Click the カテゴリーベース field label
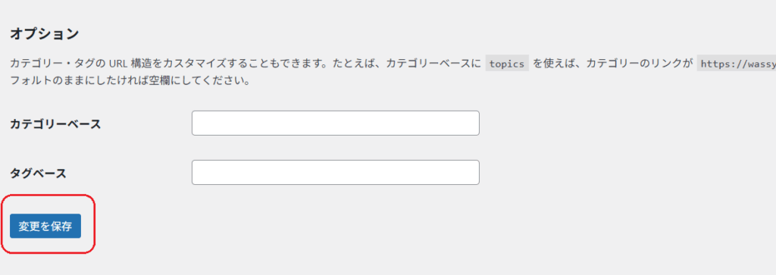The height and width of the screenshot is (275, 776). (x=55, y=124)
